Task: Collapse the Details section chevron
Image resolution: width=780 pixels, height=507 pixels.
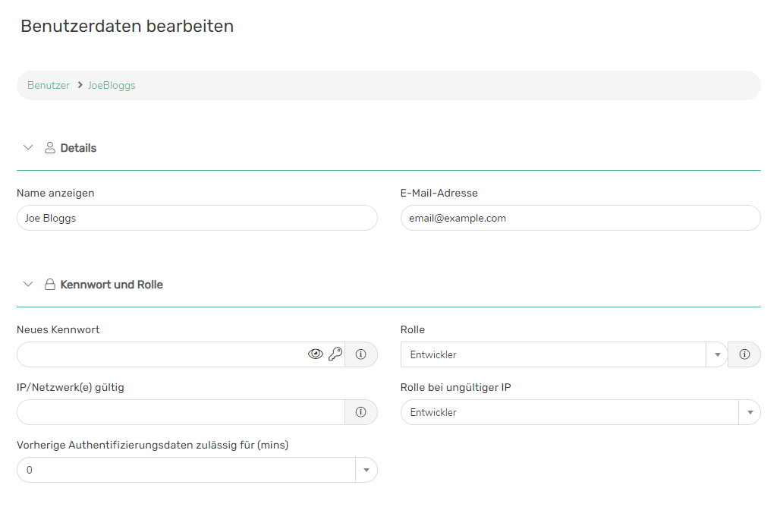Action: point(29,148)
